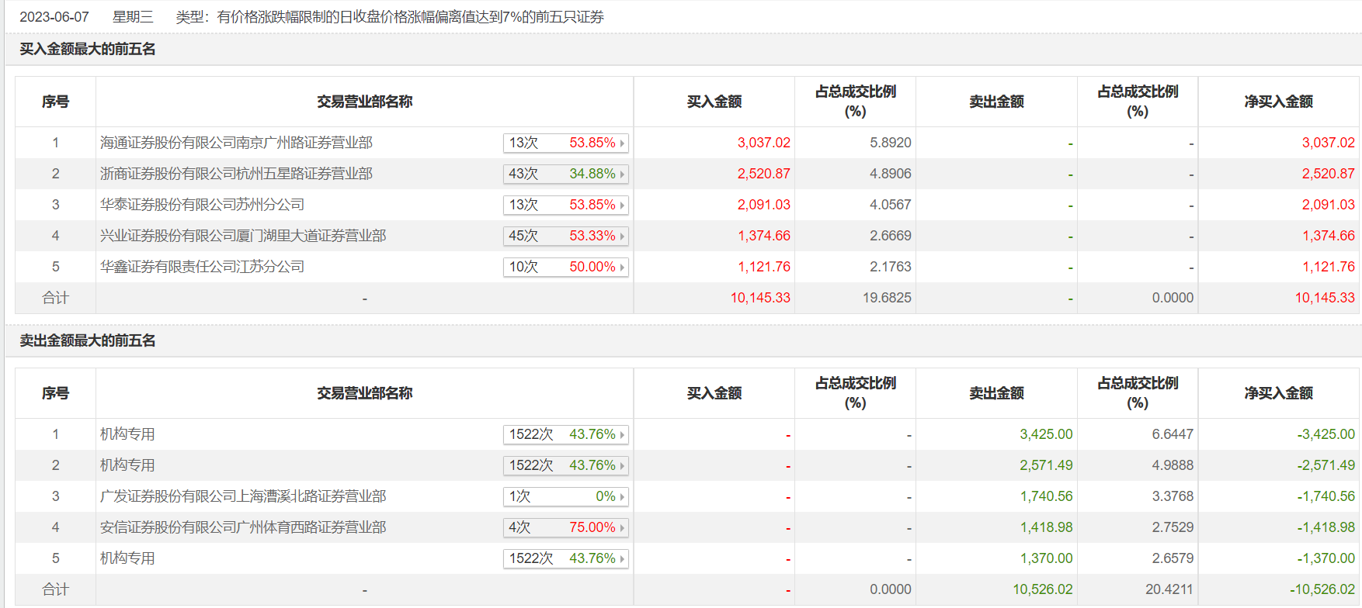Expand the 4次 75.00% badge for 安信证券

[x=566, y=527]
